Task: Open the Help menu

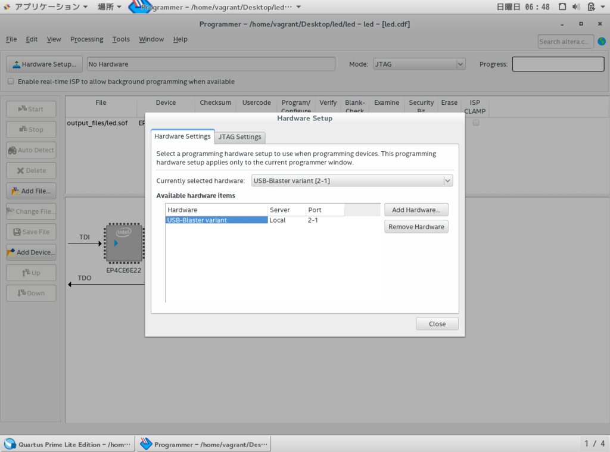Action: point(180,39)
